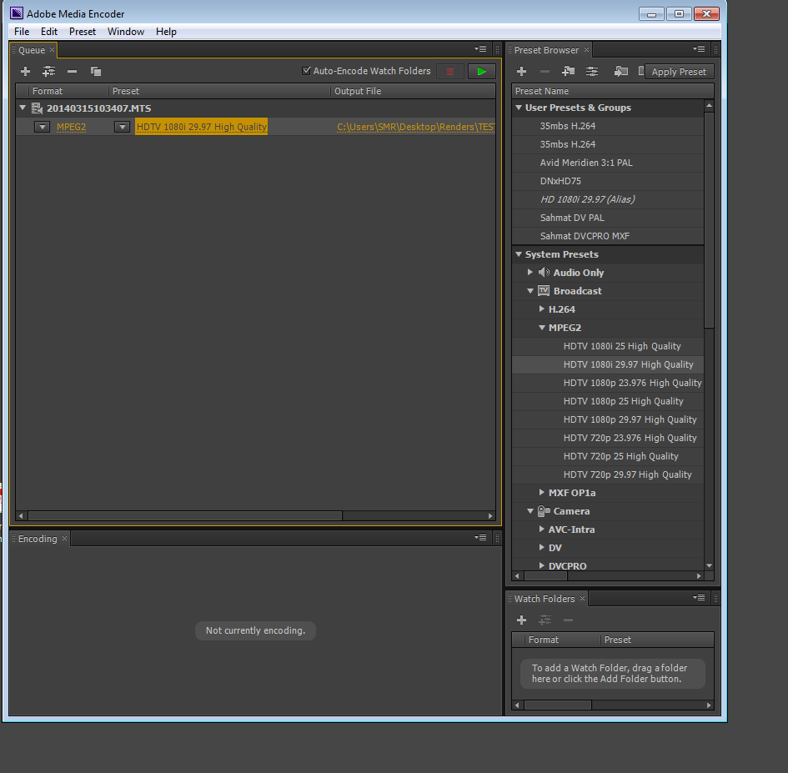Viewport: 788px width, 773px height.
Task: Switch to the Queue tab
Action: point(32,50)
